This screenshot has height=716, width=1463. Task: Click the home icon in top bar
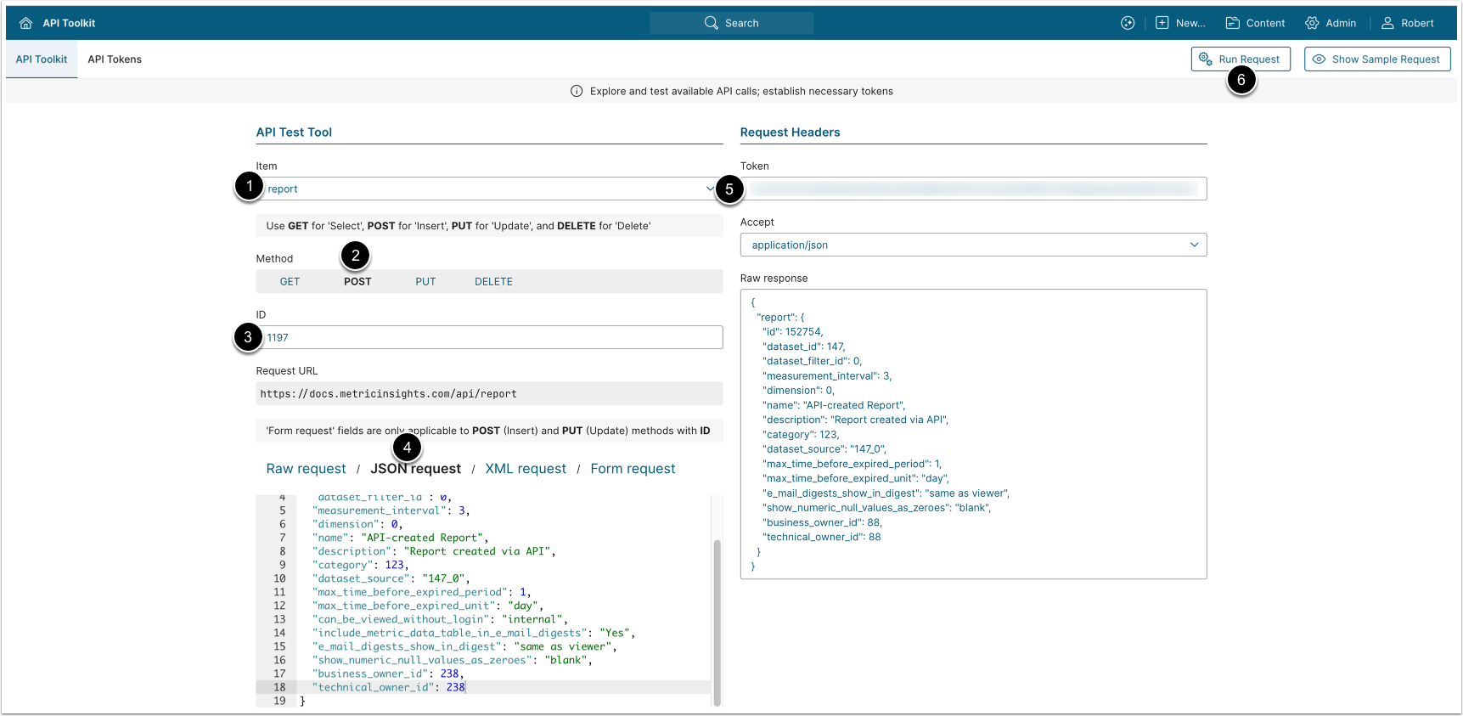point(25,23)
